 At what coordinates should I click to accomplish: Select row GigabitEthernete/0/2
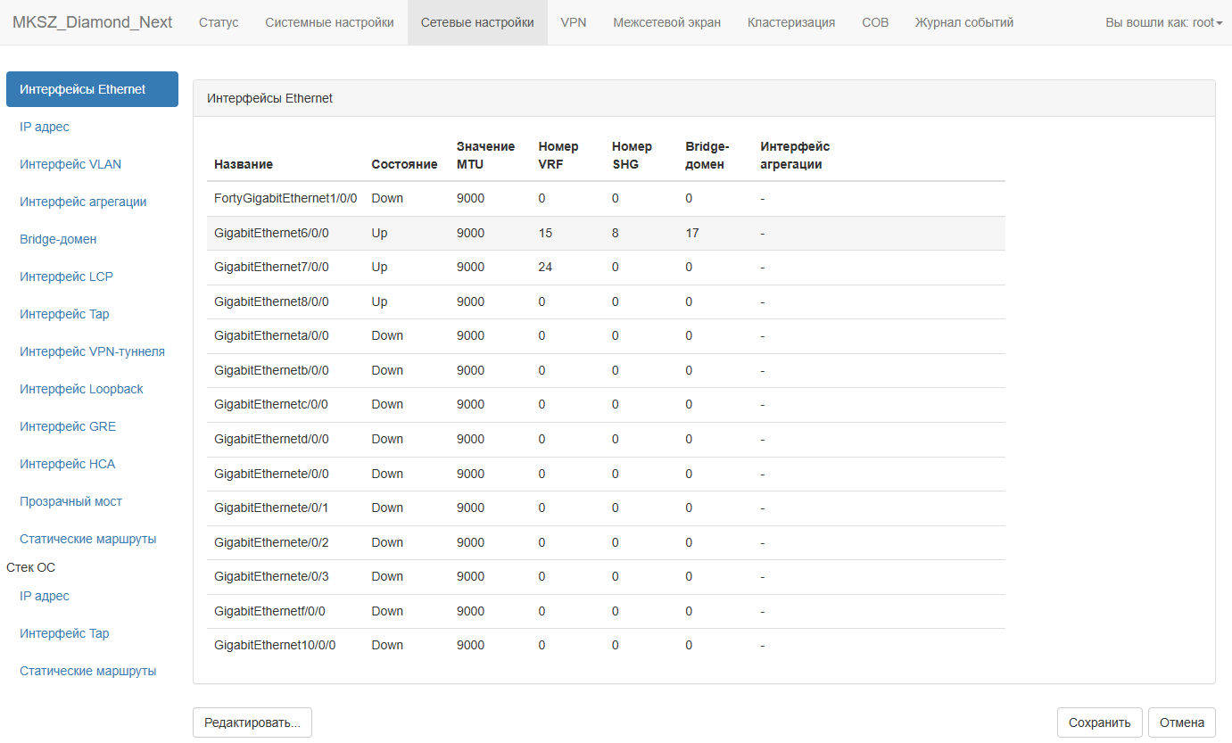click(x=606, y=542)
